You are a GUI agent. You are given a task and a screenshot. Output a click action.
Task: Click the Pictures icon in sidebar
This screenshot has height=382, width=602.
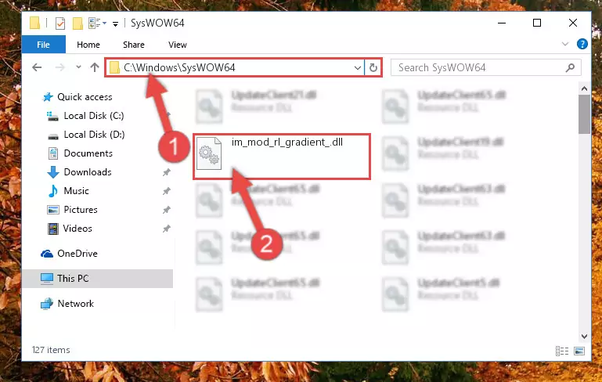[x=53, y=210]
